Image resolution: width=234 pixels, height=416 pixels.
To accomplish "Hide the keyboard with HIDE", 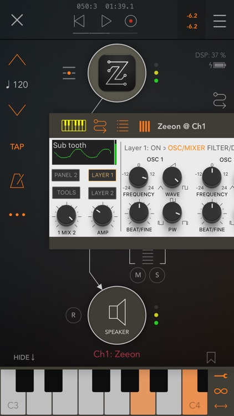I will 24,357.
